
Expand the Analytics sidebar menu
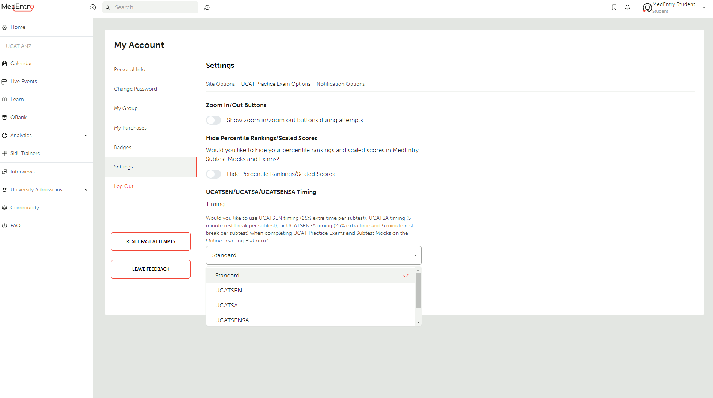21,135
